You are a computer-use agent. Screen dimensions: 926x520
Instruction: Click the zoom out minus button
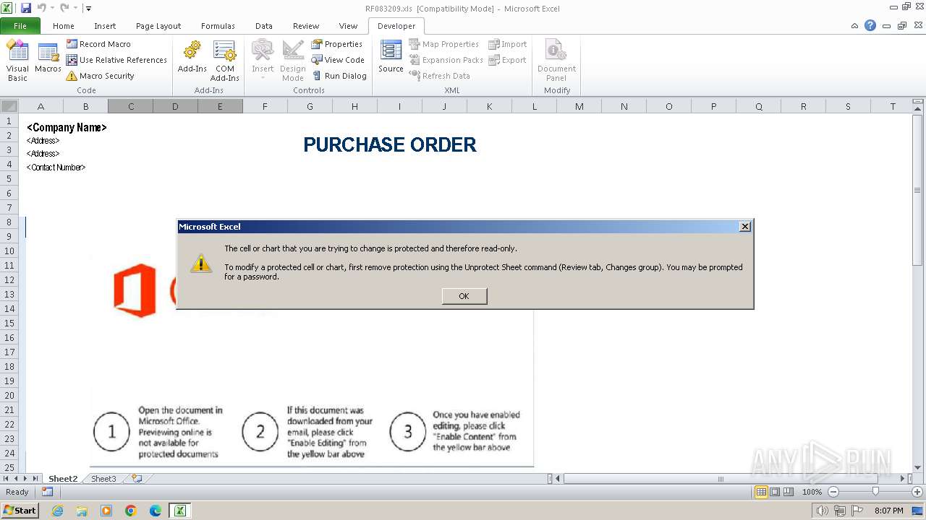(833, 492)
